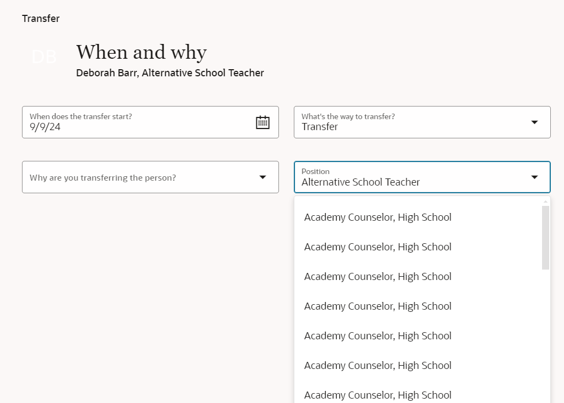Click the dropdown arrow on the transfer way field
Screen dimensions: 564x403
[x=533, y=122]
